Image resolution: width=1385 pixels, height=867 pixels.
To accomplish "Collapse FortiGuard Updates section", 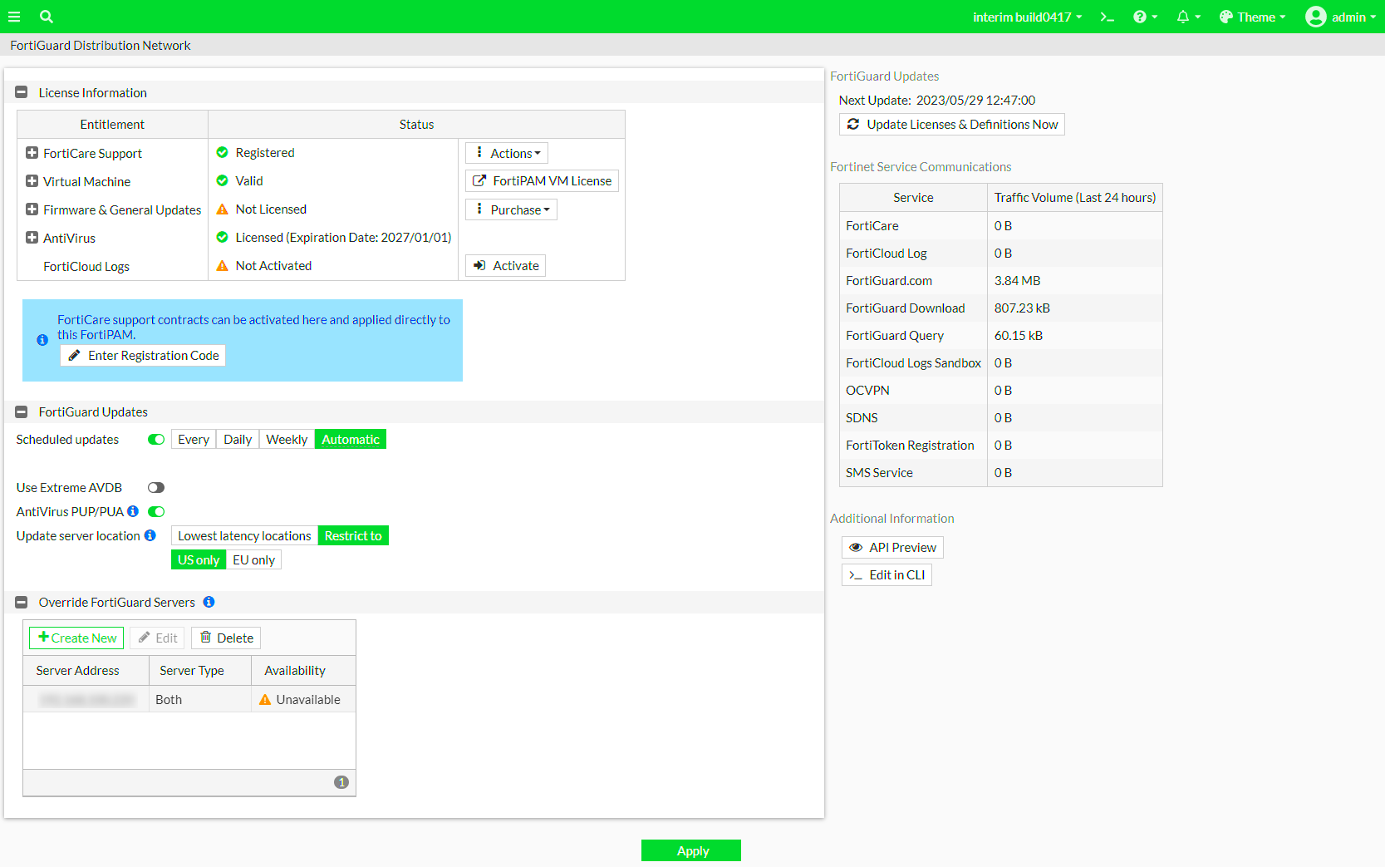I will 22,411.
